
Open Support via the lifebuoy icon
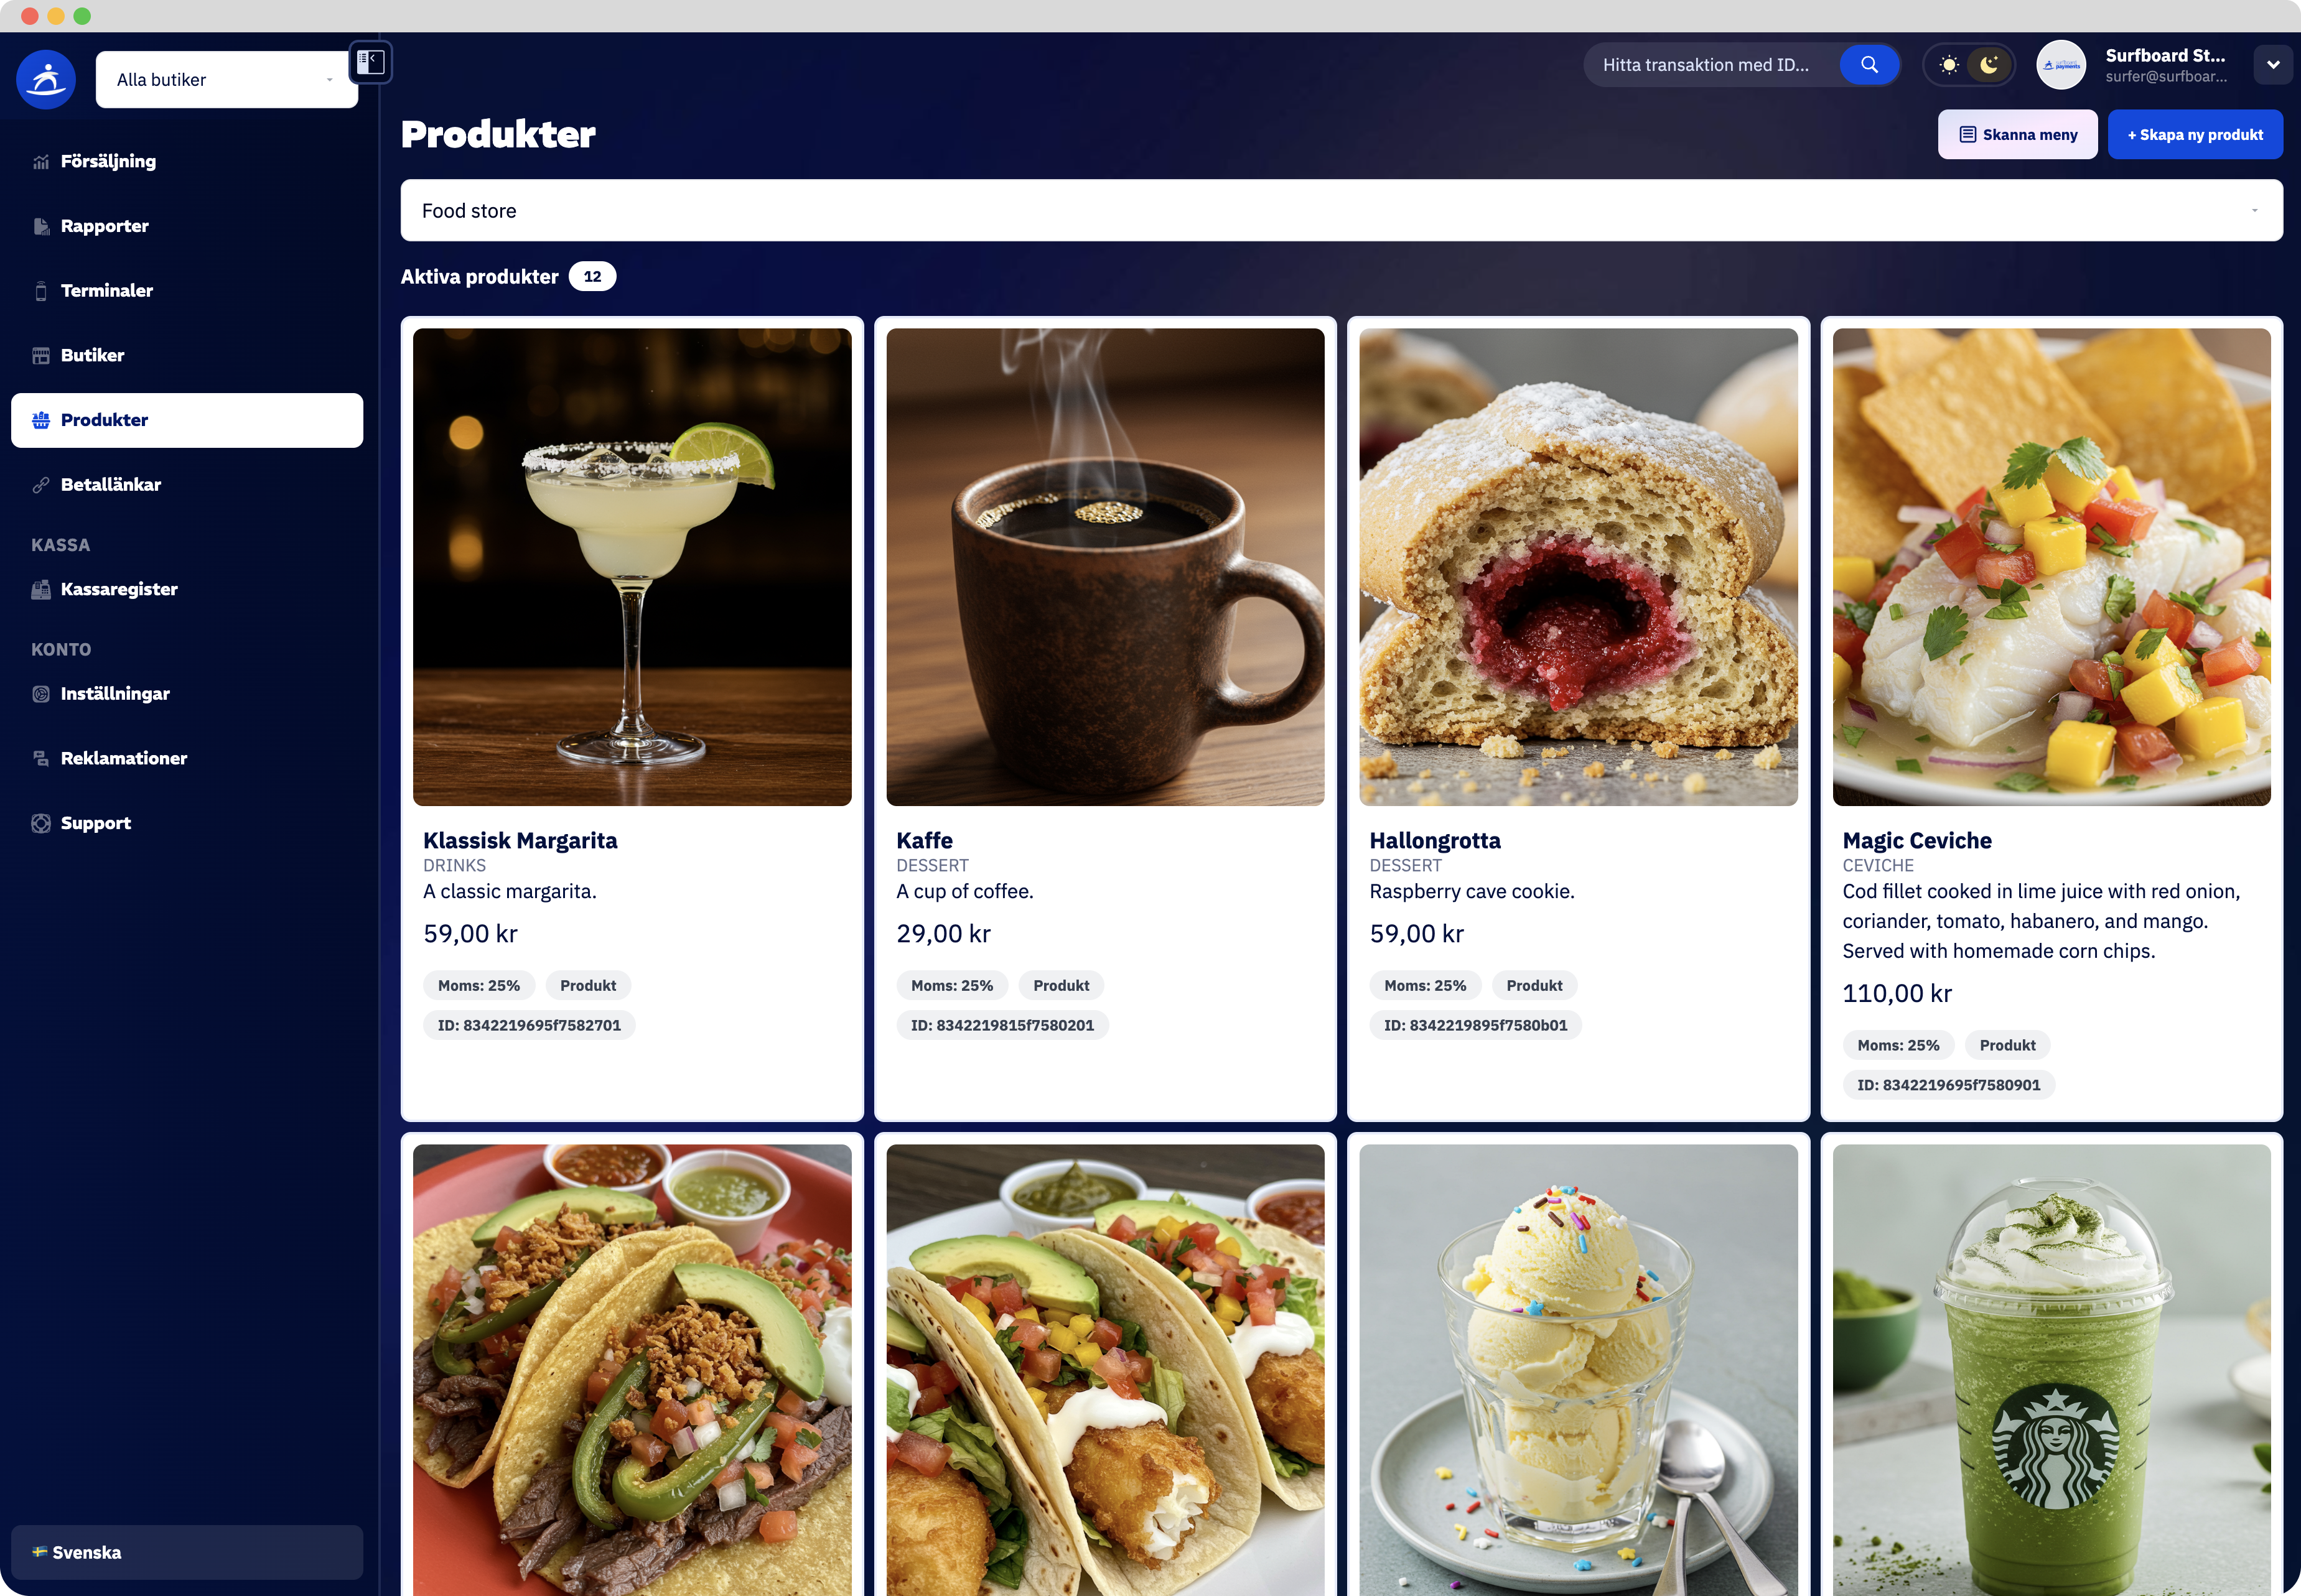coord(41,823)
